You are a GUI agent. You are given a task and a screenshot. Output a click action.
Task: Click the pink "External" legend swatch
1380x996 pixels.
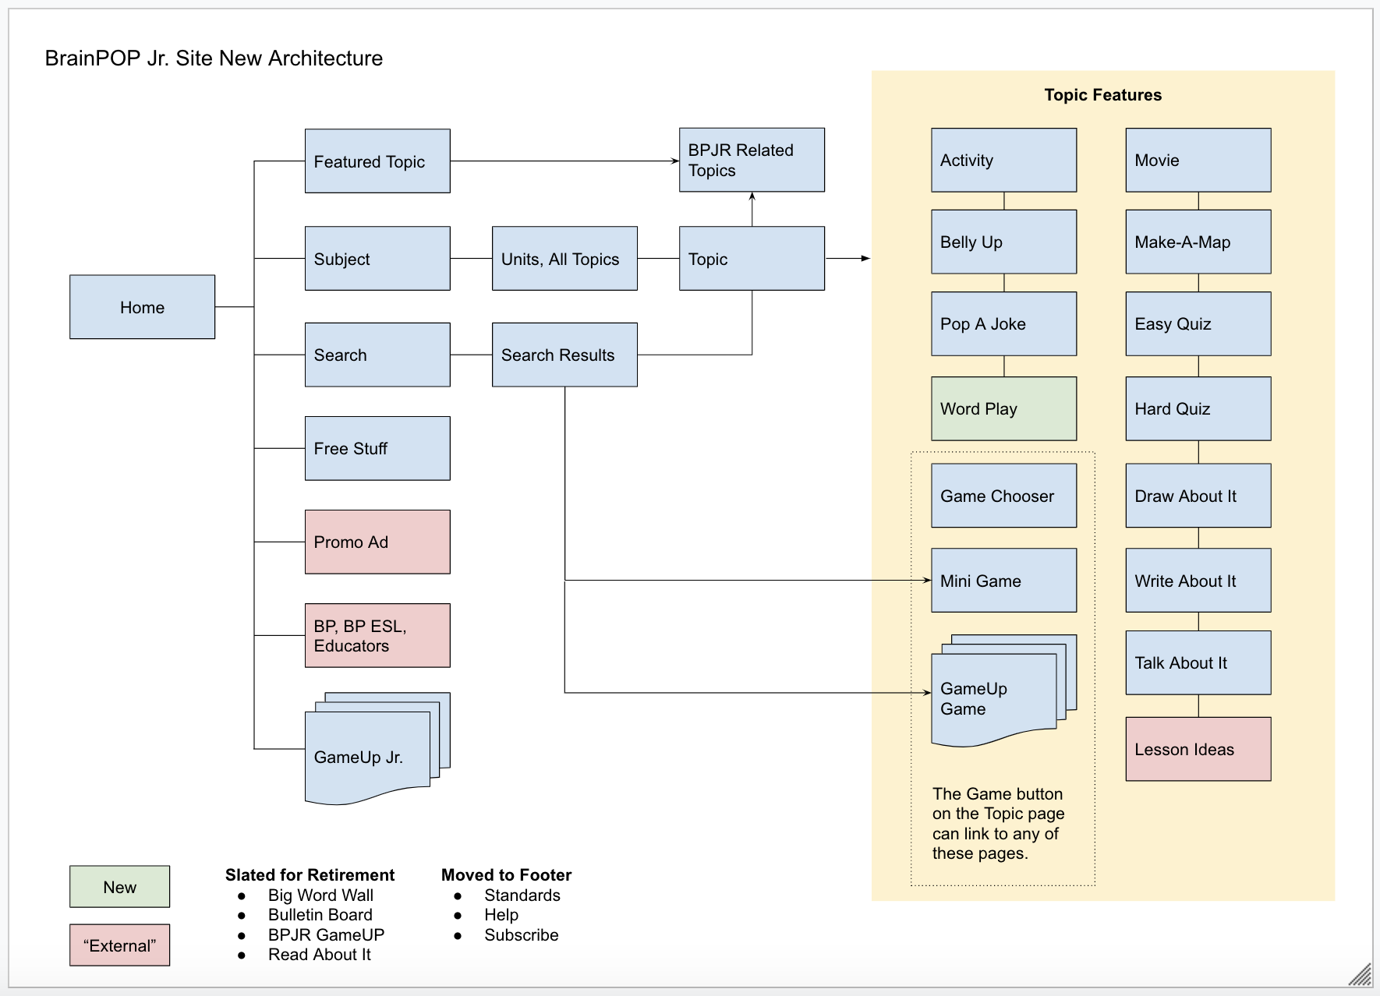pyautogui.click(x=119, y=945)
